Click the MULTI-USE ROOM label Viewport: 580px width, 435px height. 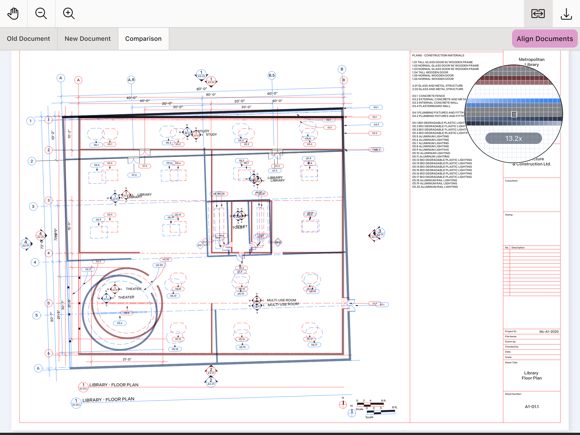coord(281,300)
